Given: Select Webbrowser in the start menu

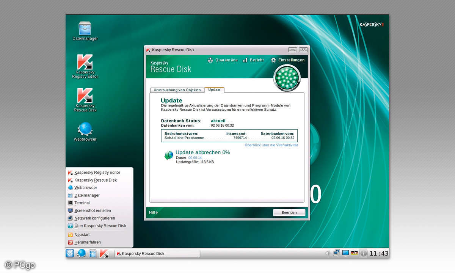Looking at the screenshot, I should 99,188.
